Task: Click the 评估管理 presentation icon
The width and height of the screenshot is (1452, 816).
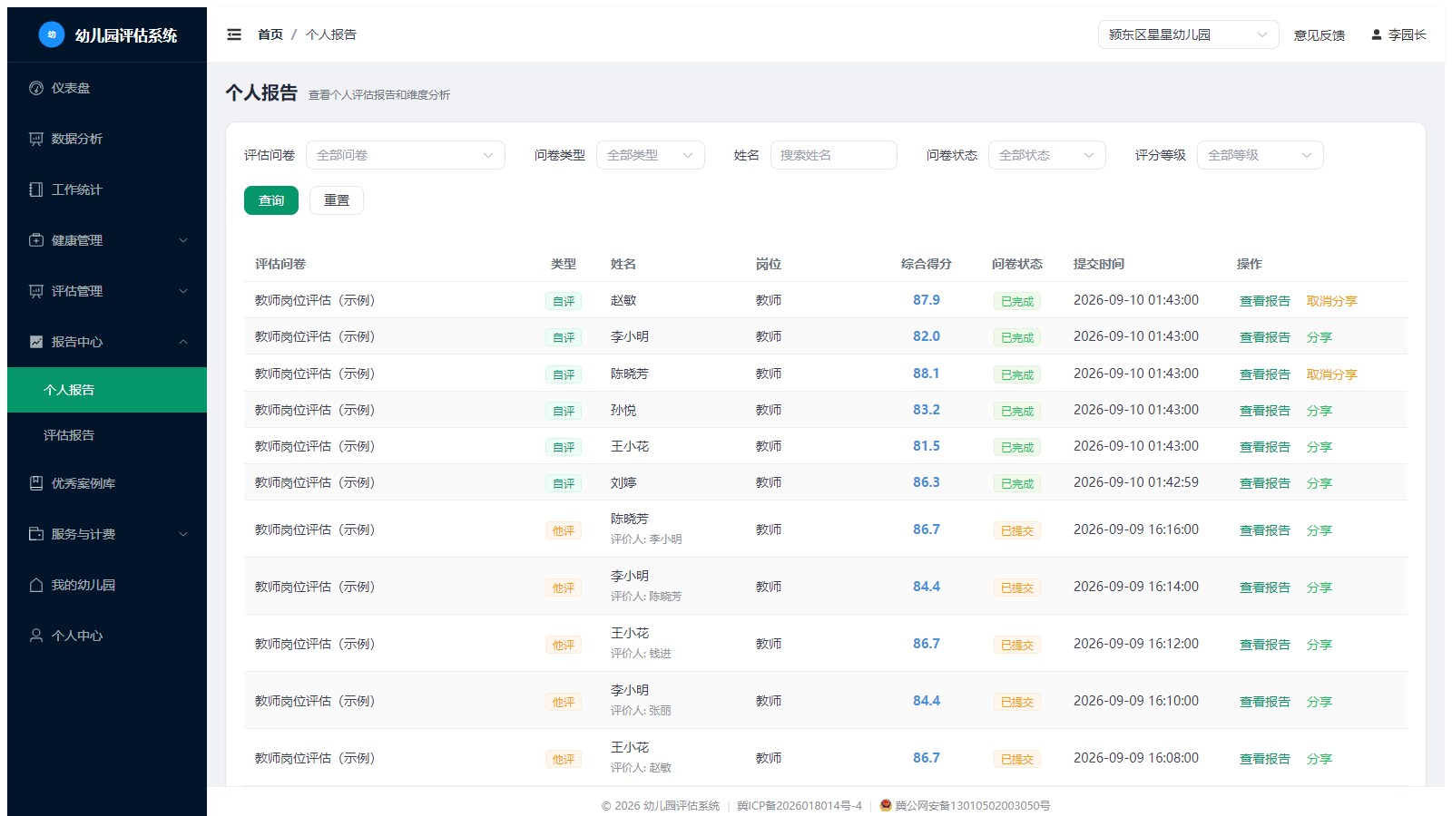Action: [36, 291]
